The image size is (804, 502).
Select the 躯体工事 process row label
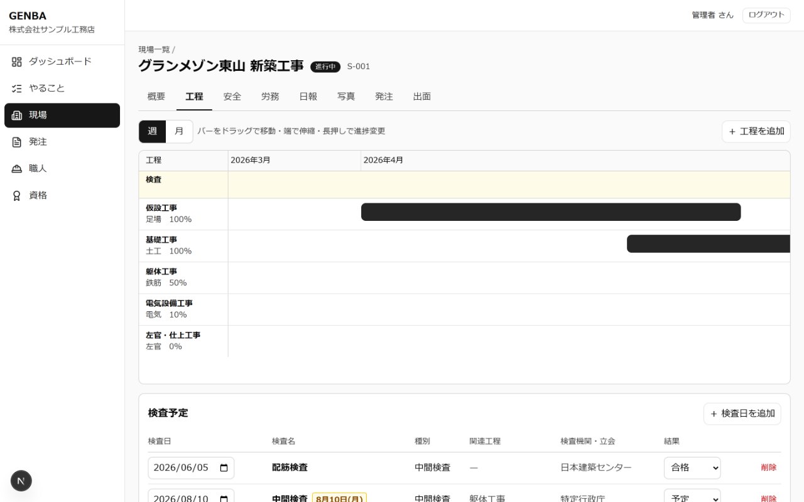183,277
